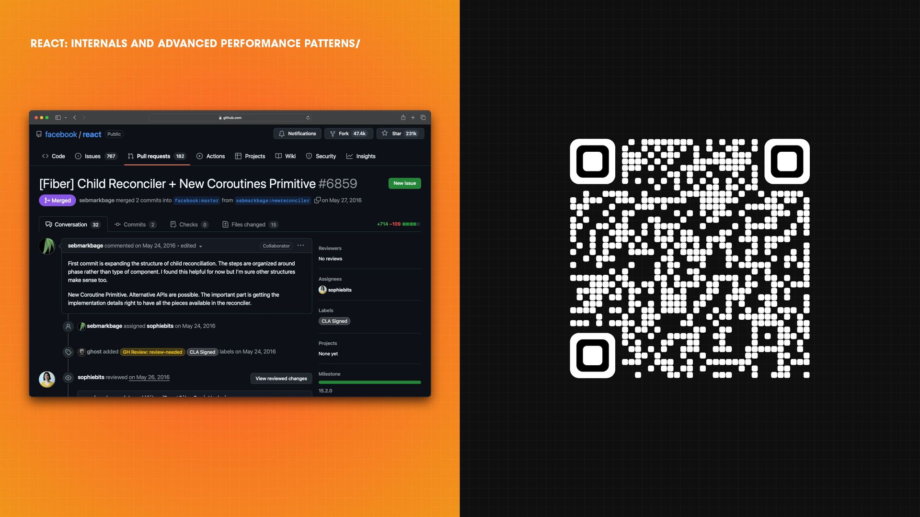Viewport: 920px width, 517px height.
Task: Click the Safari share icon
Action: (403, 118)
